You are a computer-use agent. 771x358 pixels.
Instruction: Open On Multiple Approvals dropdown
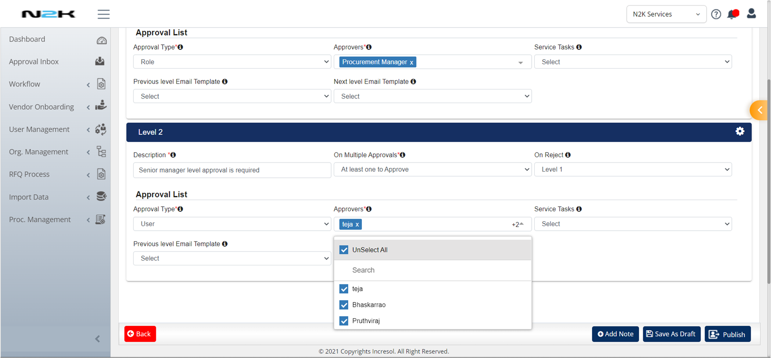[433, 169]
